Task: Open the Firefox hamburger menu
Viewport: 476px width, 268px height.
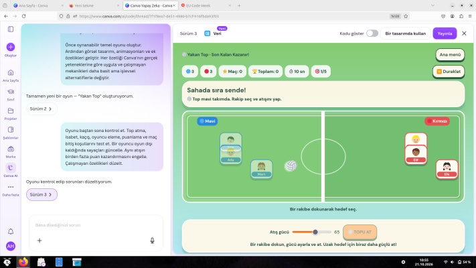Action: (470, 16)
